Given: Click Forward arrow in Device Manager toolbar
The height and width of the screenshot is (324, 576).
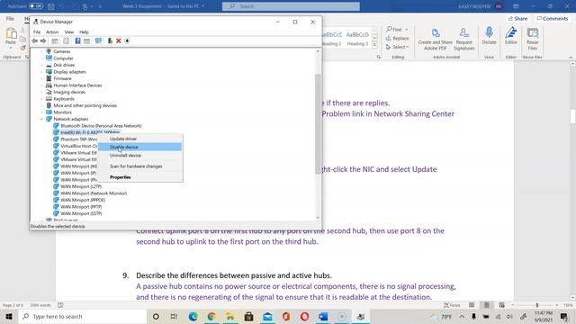Looking at the screenshot, I should point(43,40).
